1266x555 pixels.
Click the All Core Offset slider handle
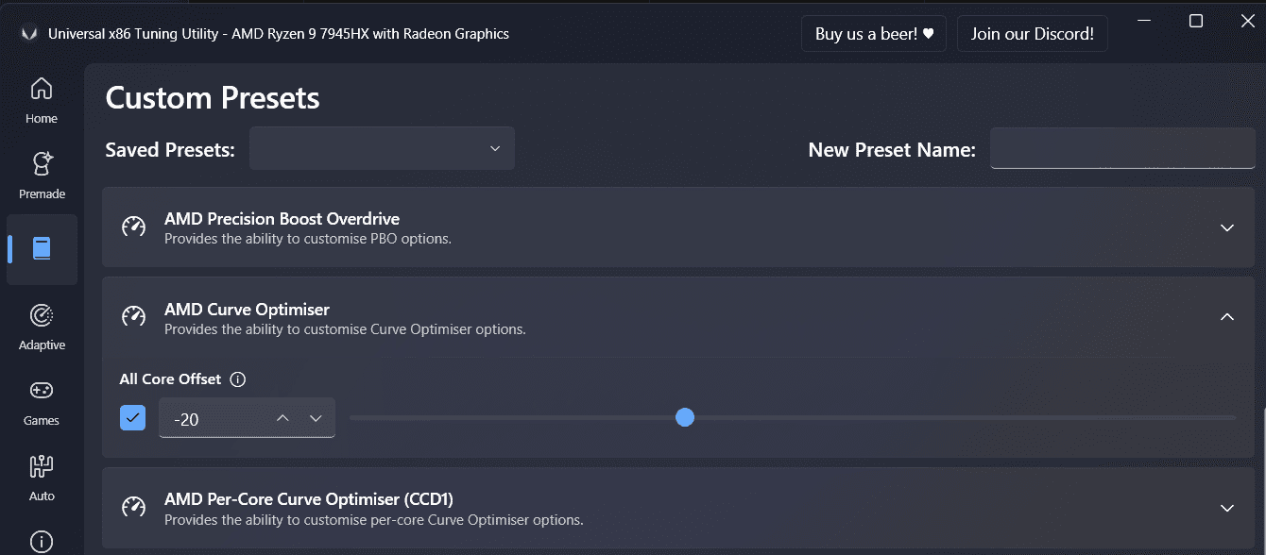pos(685,417)
